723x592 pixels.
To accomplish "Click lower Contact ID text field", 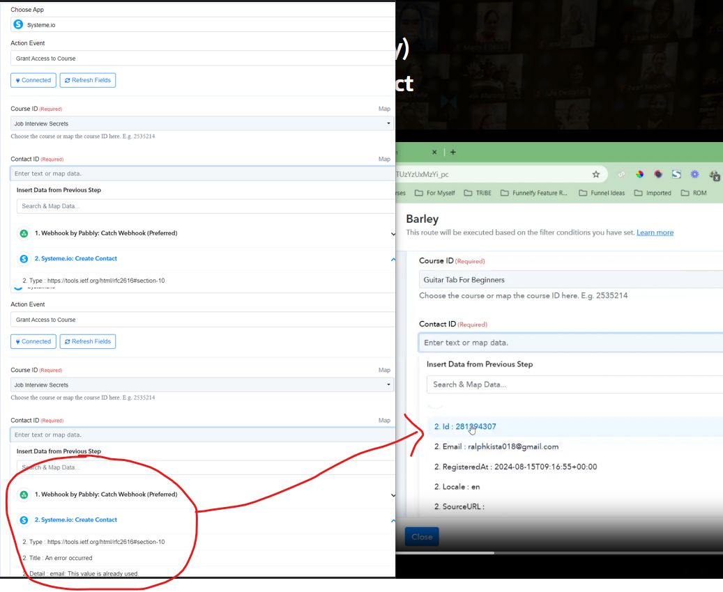I will pyautogui.click(x=202, y=435).
